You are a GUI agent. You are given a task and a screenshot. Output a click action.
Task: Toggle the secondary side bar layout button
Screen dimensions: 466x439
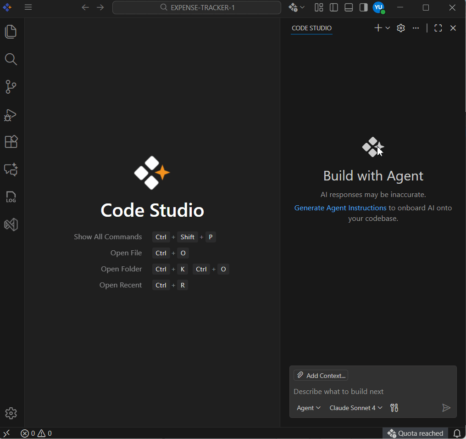363,7
